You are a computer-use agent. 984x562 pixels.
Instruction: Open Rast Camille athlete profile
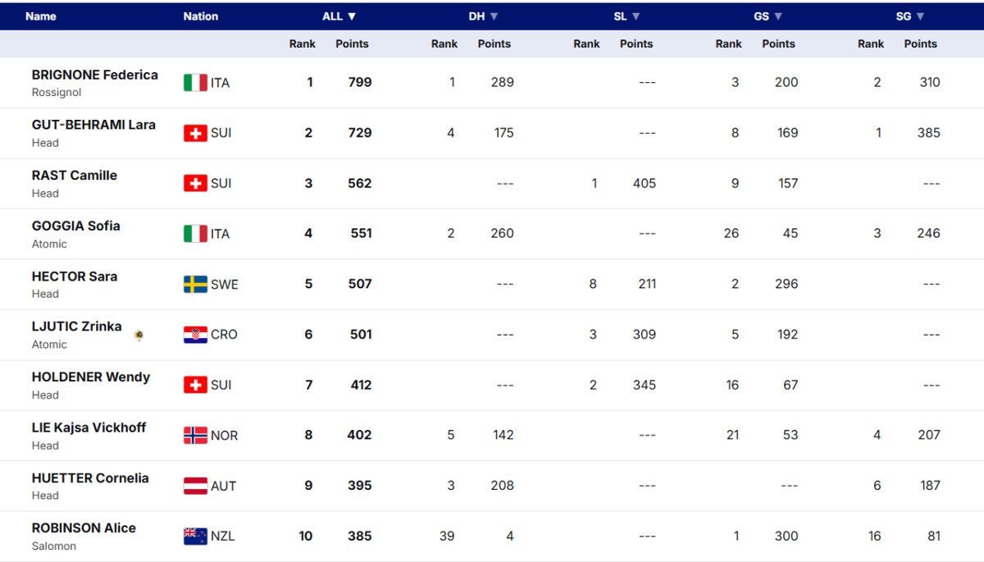coord(74,176)
